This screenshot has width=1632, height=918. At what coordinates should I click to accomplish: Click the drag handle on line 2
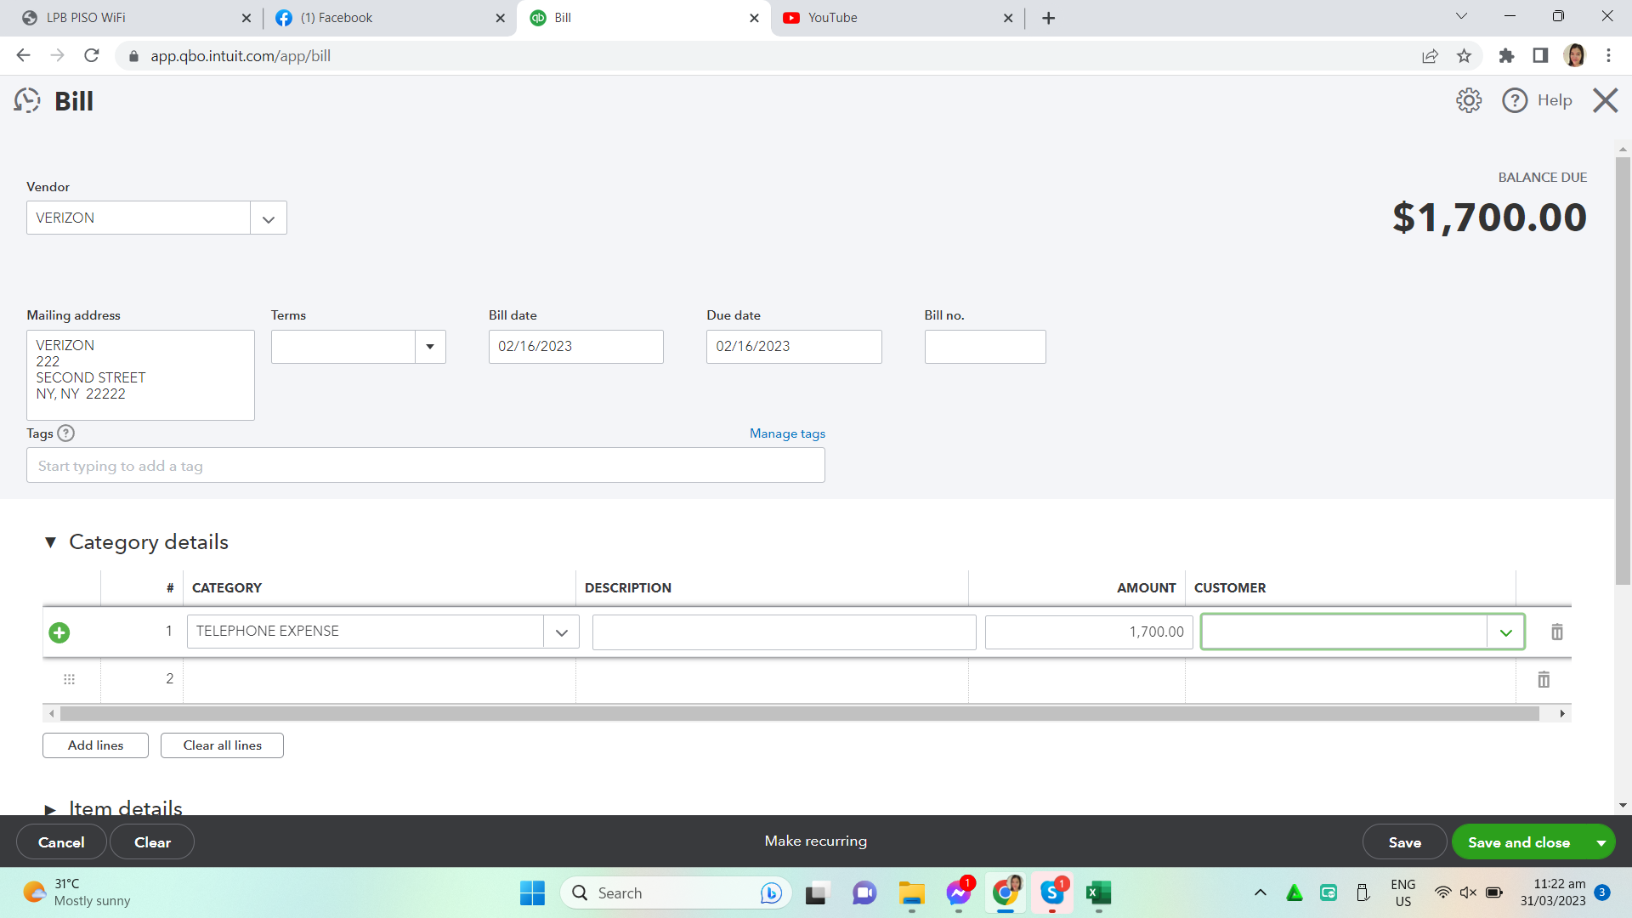tap(70, 679)
